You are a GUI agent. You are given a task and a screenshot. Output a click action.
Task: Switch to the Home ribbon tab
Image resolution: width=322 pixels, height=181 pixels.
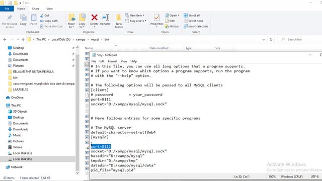coord(21,9)
